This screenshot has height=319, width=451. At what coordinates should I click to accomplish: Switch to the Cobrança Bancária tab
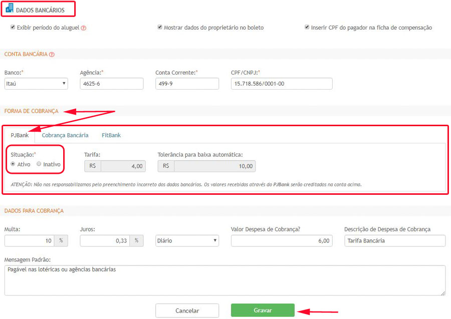[x=65, y=135]
